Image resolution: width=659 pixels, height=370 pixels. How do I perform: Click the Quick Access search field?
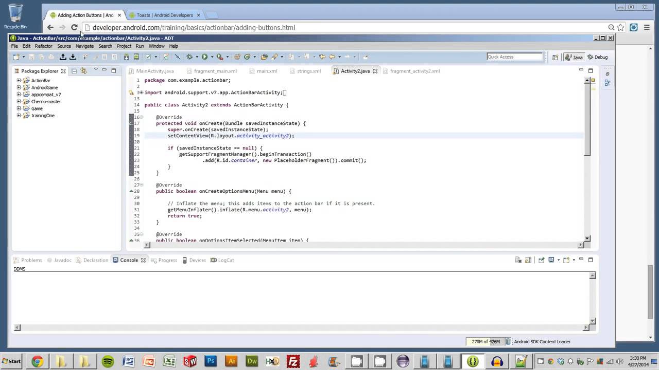515,57
